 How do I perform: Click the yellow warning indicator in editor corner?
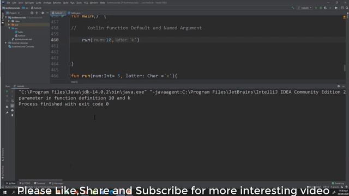(344, 17)
